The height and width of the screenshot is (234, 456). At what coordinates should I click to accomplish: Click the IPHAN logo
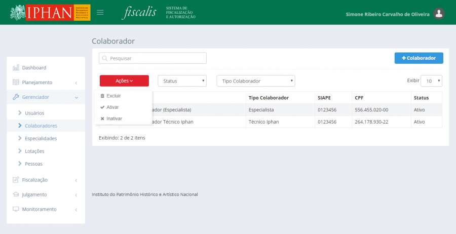(50, 13)
